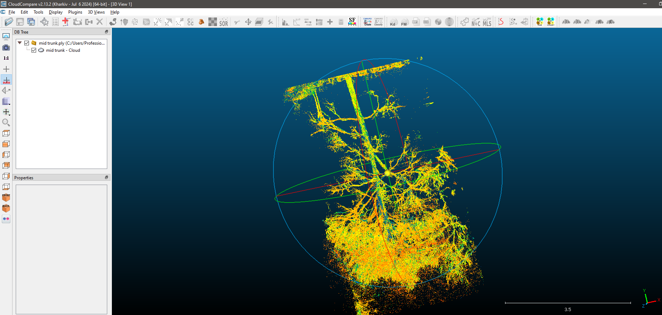This screenshot has height=315, width=662.
Task: Uncheck the mid trunk - Cloud checkbox
Action: [34, 50]
